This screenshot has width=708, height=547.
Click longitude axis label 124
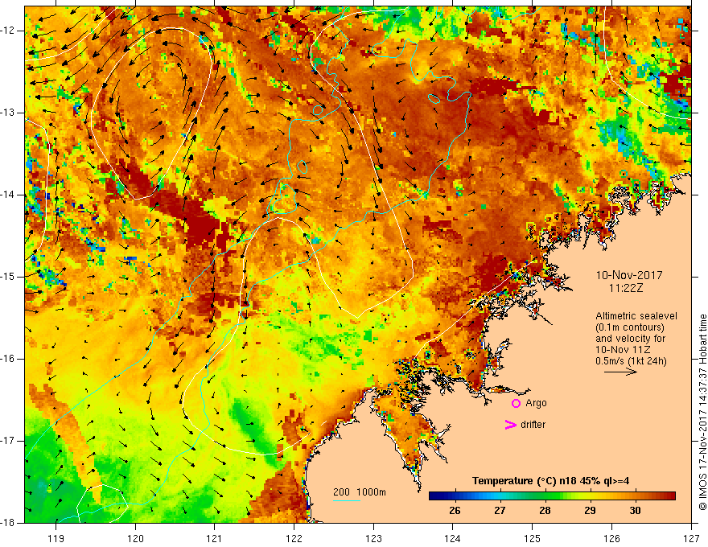coord(453,538)
